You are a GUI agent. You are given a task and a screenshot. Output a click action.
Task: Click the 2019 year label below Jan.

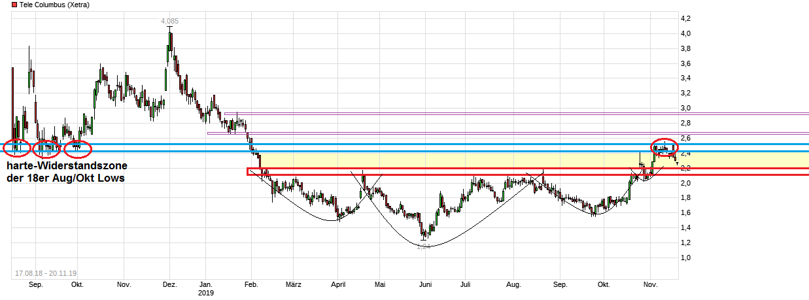click(206, 293)
